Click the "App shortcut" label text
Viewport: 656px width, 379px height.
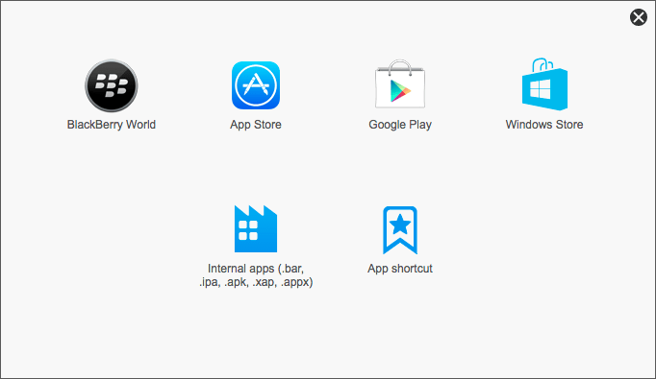[x=400, y=269]
